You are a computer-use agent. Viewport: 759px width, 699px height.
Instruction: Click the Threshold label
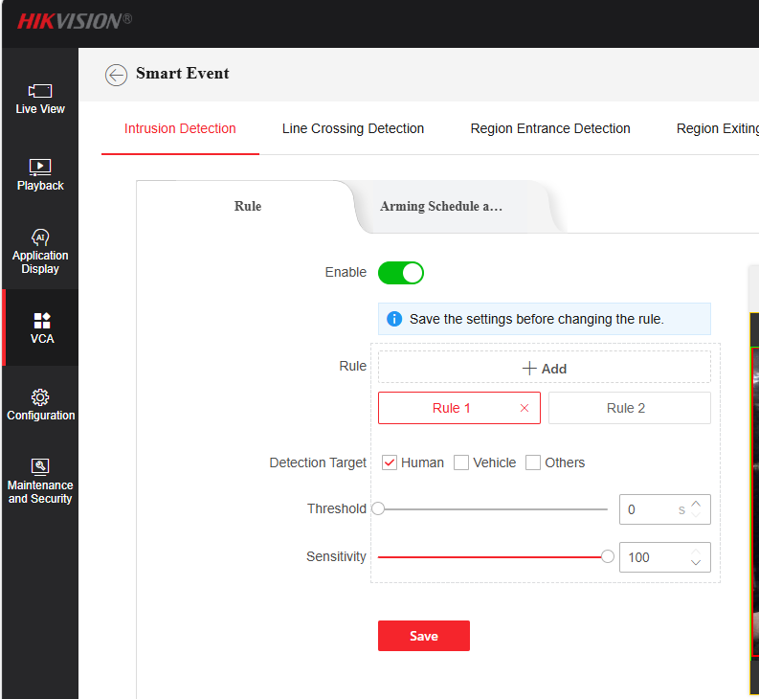pyautogui.click(x=336, y=508)
